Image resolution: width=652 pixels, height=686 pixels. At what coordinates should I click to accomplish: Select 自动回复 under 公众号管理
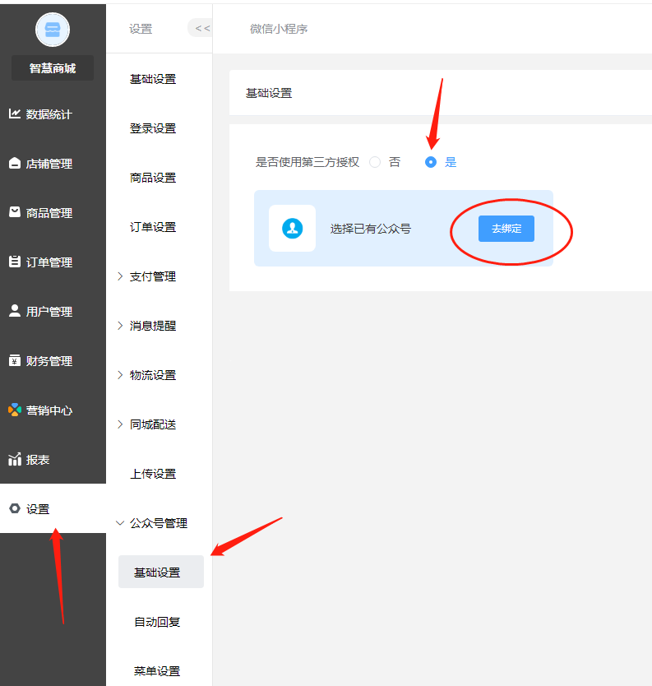[157, 622]
